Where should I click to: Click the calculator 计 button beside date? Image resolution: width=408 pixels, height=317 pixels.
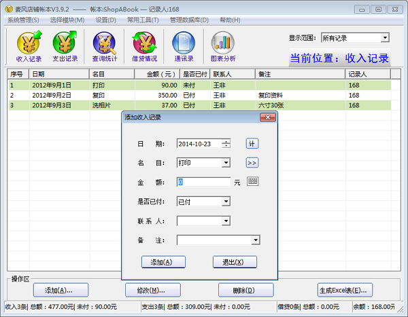252,143
